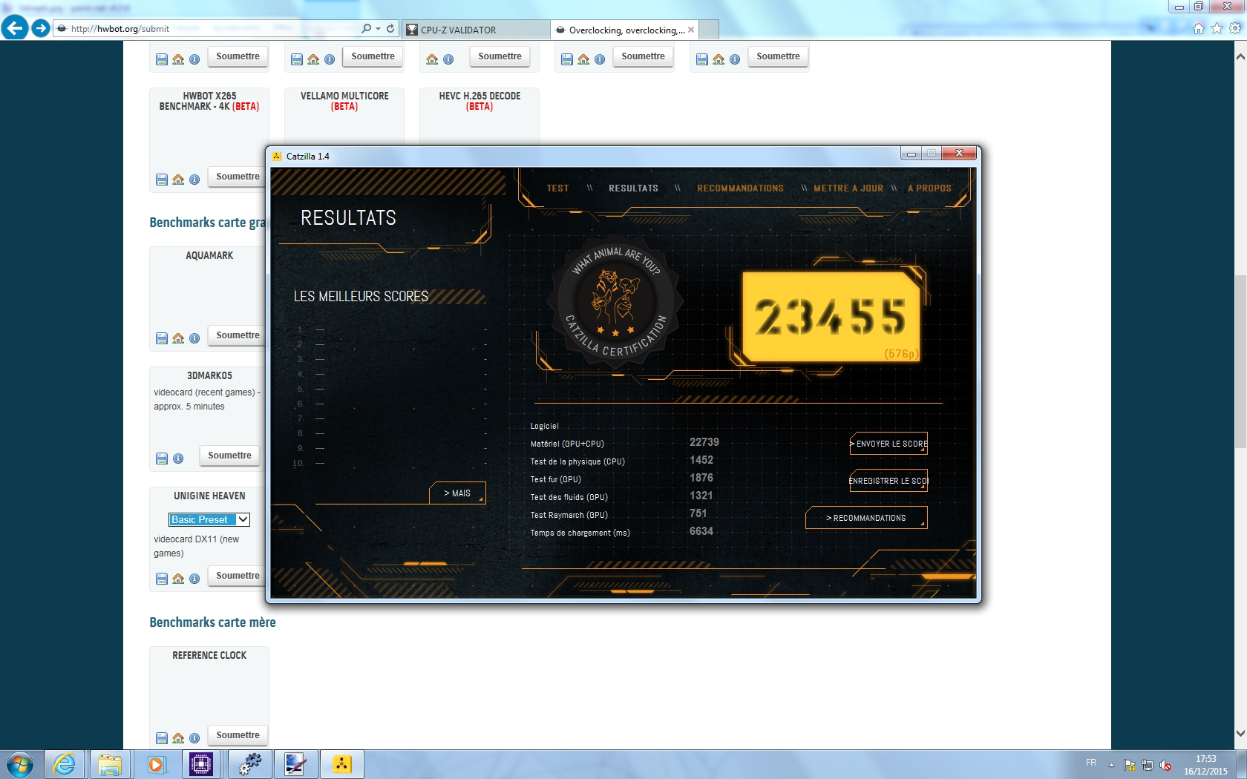Click Soumettre for UNIGINE HEAVEN
Viewport: 1247px width, 779px height.
click(238, 576)
